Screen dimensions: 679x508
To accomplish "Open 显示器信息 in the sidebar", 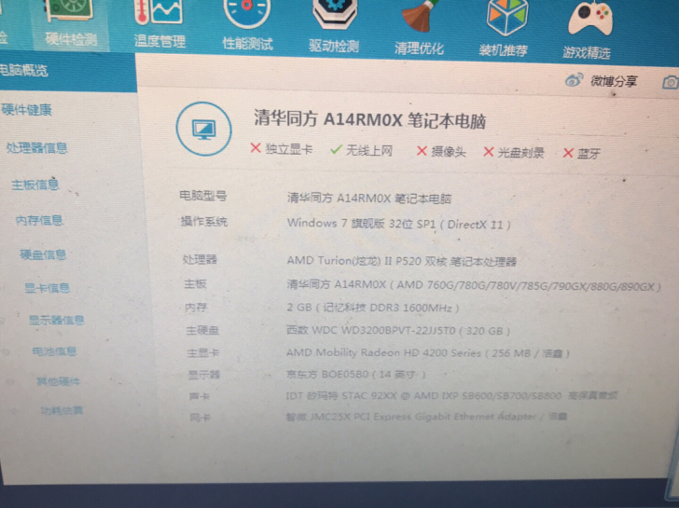I will (x=56, y=321).
